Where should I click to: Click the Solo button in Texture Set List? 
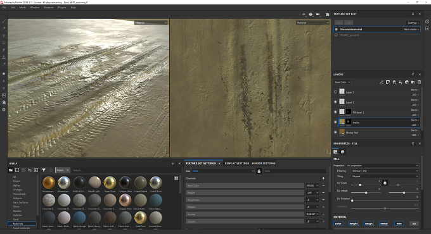(339, 23)
